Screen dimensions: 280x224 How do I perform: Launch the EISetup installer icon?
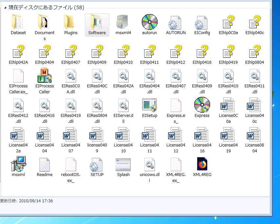point(149,105)
